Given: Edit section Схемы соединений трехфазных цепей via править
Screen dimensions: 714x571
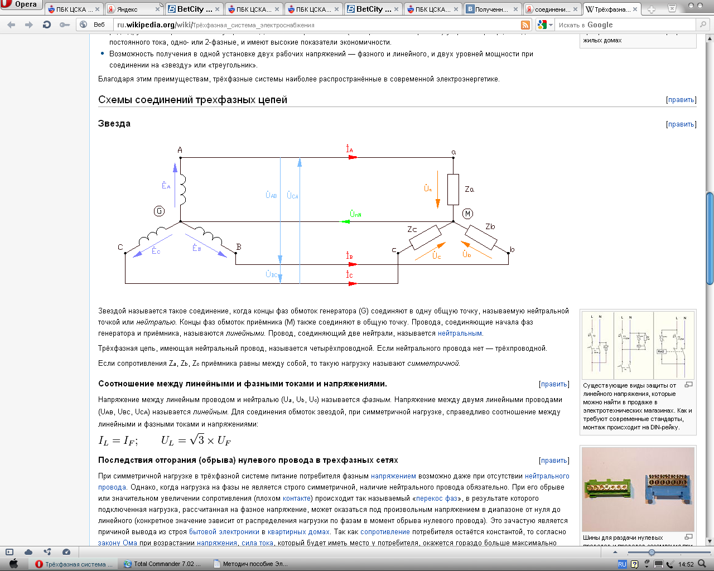Looking at the screenshot, I should (681, 100).
